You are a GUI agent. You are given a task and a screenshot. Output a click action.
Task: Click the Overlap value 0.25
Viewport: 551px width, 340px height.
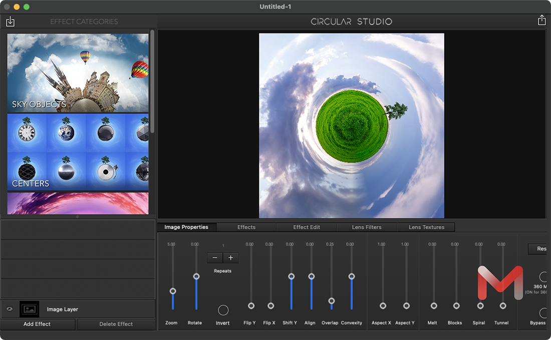coord(330,244)
